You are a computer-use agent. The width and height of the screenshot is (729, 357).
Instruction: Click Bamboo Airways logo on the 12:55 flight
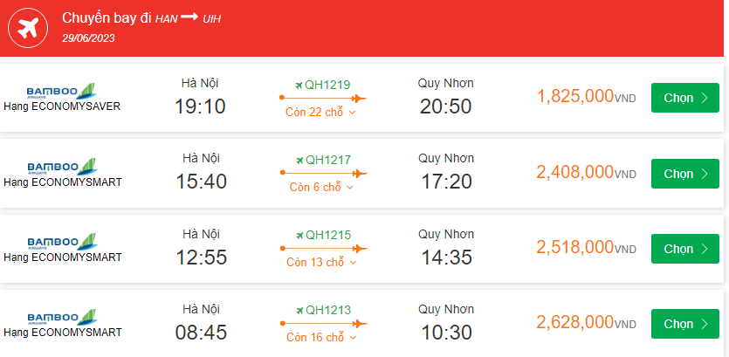point(61,242)
